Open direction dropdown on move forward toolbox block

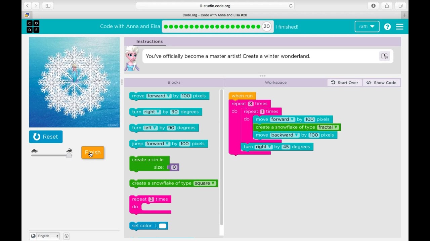pyautogui.click(x=159, y=96)
